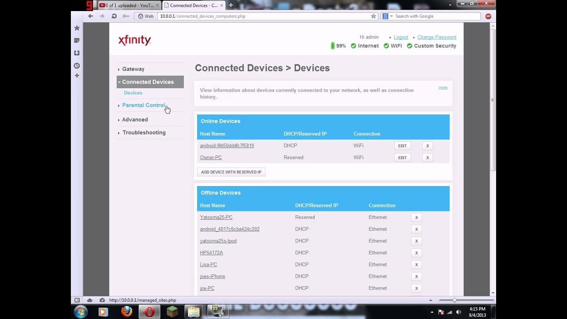Open the yatooma25s-Ipod host link

[x=218, y=241]
